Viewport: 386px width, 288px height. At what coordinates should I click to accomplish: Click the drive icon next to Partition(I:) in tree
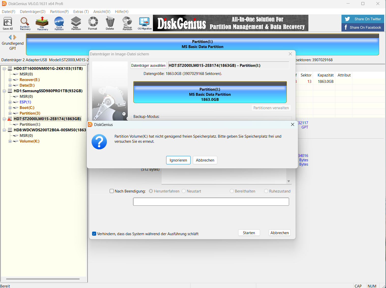[x=16, y=124]
